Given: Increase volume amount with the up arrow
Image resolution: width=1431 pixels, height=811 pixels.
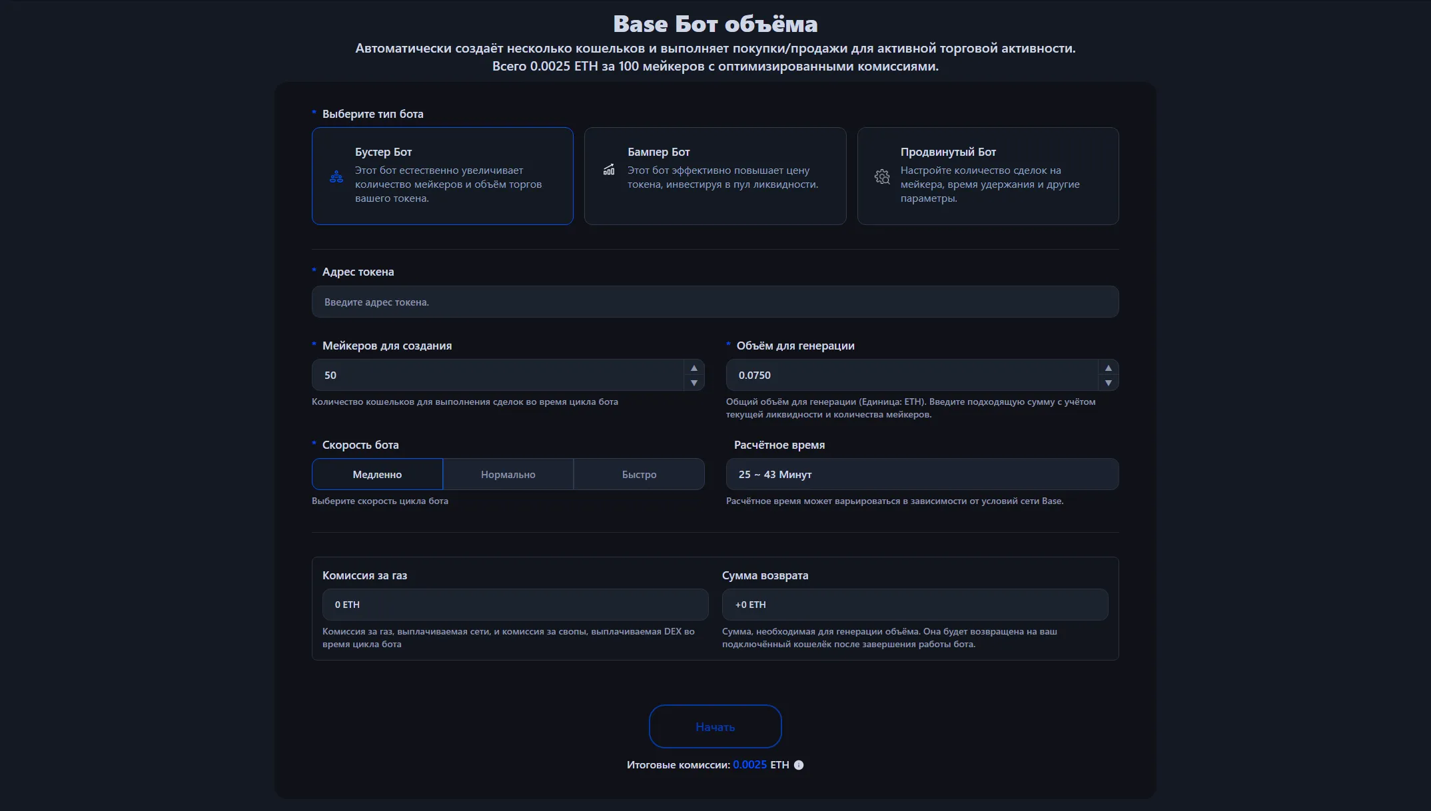Looking at the screenshot, I should tap(1108, 368).
